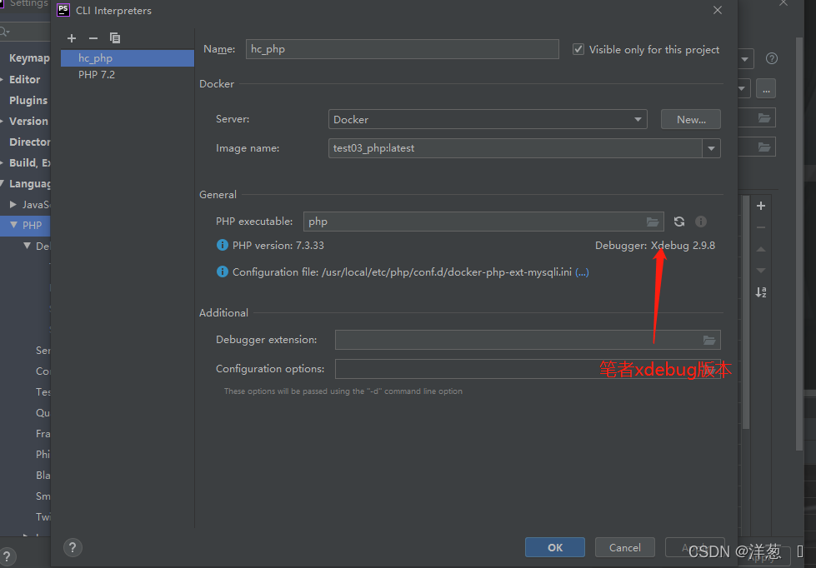Click lower folder browse icon in Settings window
The image size is (816, 568).
(764, 147)
